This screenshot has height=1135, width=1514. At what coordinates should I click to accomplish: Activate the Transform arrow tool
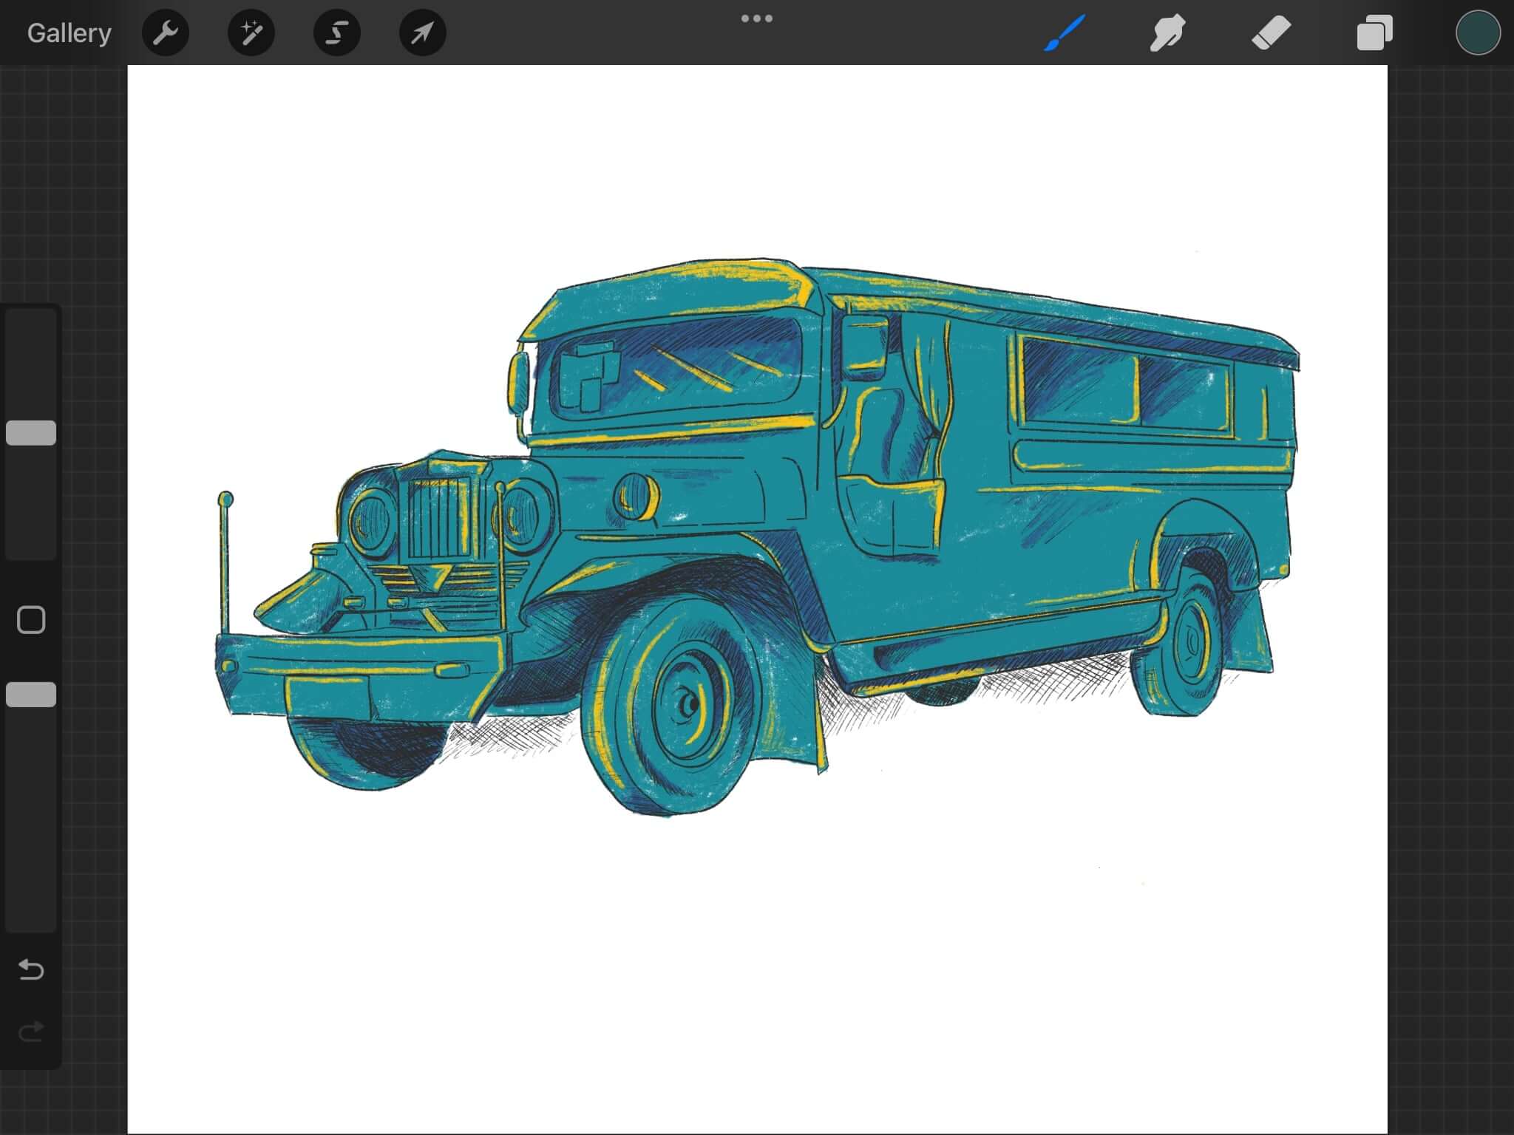click(423, 33)
